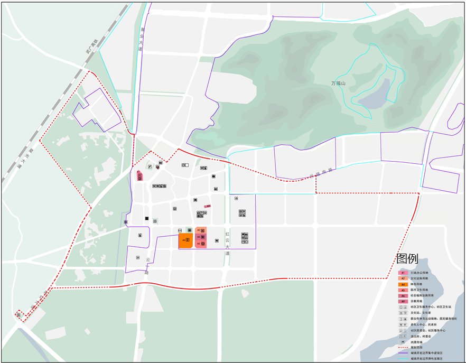
Task: Click the red dashed 规划范围 legend line
Action: (403, 347)
